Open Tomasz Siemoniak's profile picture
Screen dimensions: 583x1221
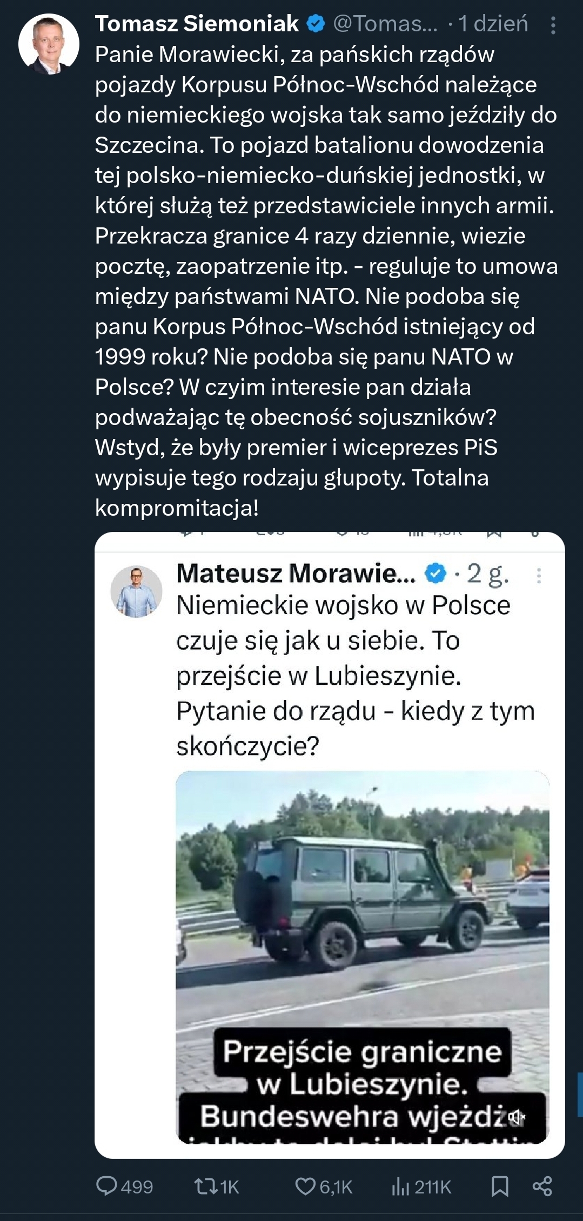coord(49,44)
